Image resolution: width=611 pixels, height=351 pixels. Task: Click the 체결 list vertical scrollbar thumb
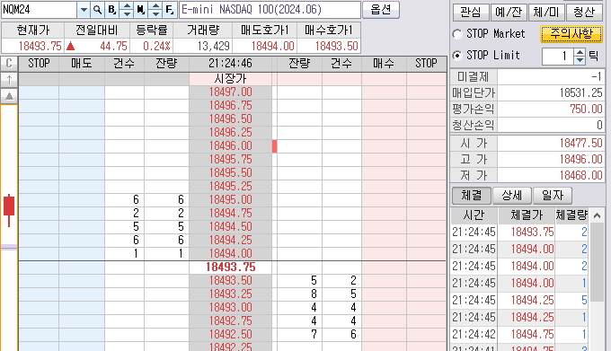pos(597,262)
